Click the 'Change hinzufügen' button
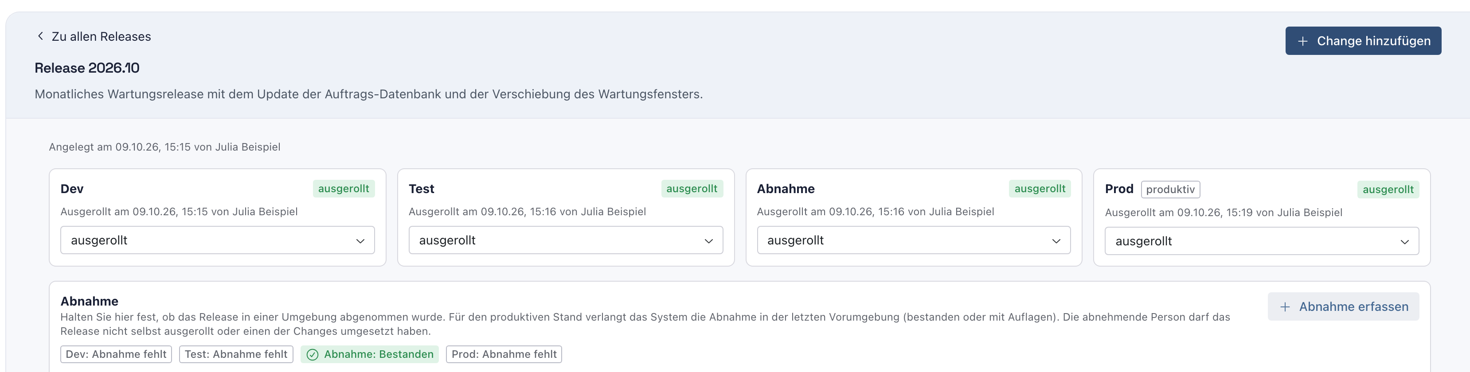Viewport: 1470px width, 372px height. click(x=1363, y=41)
